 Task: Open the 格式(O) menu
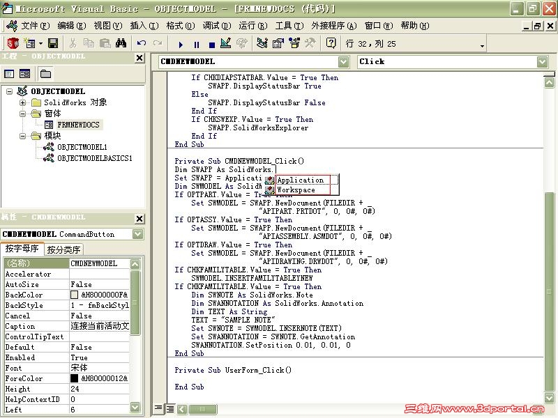[181, 26]
